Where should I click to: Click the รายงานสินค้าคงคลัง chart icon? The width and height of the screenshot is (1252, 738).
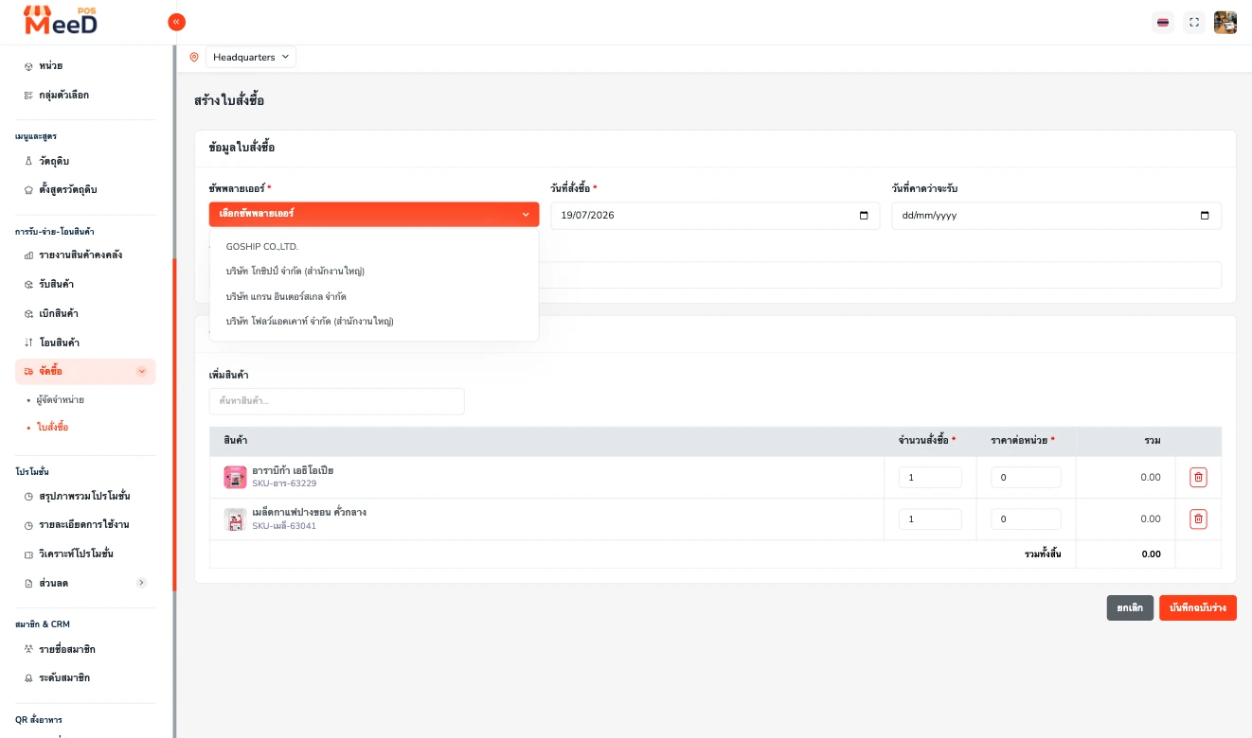(x=28, y=255)
